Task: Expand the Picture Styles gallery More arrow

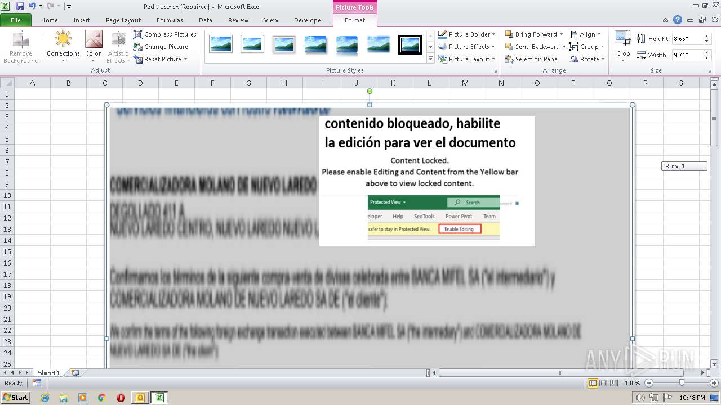Action: (431, 58)
